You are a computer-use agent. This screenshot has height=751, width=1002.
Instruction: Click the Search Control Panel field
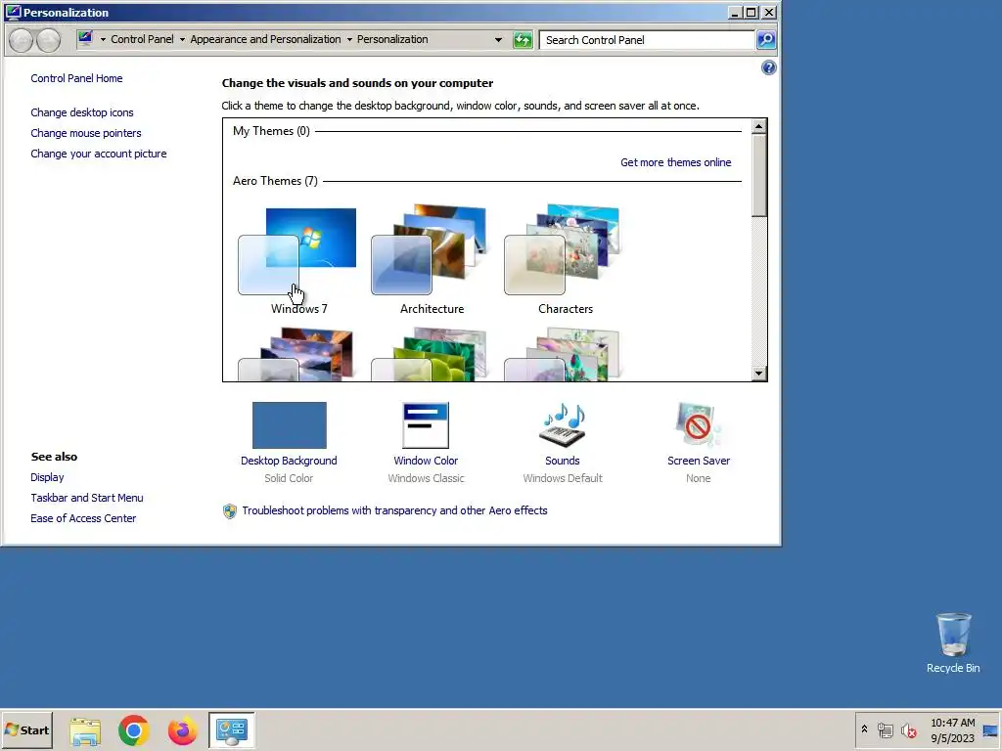pyautogui.click(x=647, y=39)
